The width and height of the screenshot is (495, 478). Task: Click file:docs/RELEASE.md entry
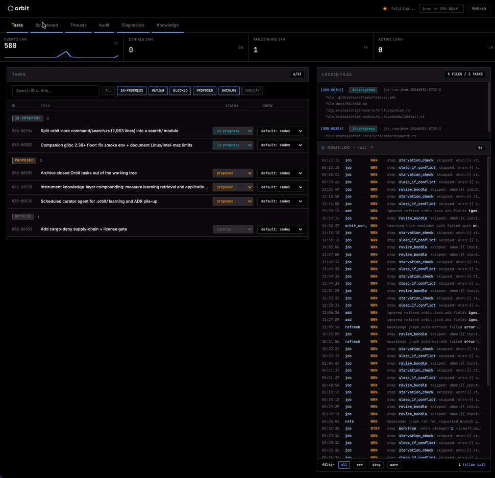point(346,104)
